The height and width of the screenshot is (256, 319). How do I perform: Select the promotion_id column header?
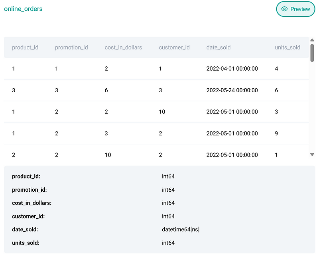pos(71,47)
